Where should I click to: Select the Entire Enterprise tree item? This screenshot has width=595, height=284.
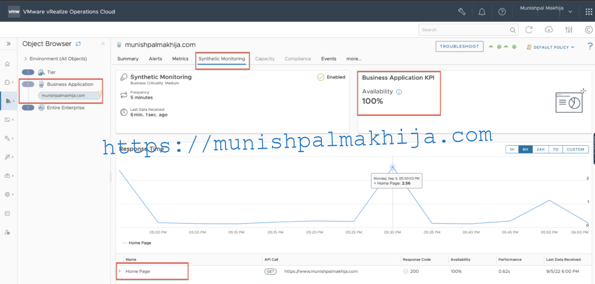point(66,107)
